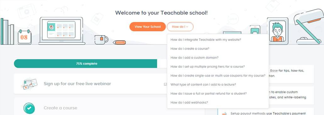Collapse the How do I dropdown

coord(180,27)
